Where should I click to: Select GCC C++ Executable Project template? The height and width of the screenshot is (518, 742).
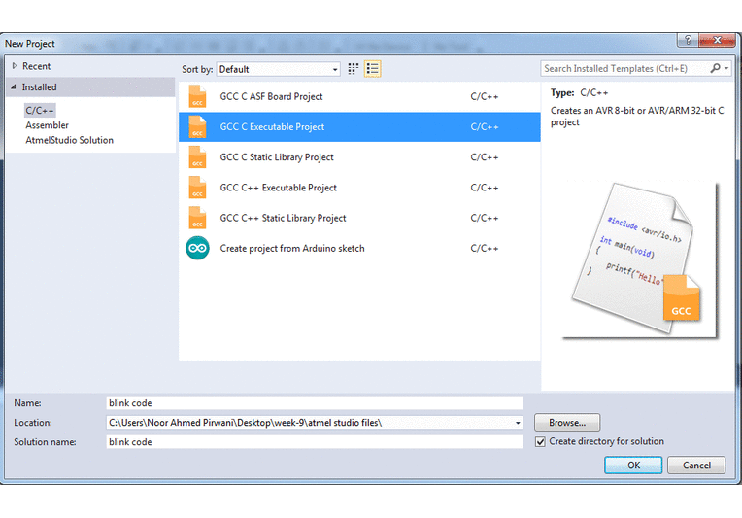click(359, 188)
